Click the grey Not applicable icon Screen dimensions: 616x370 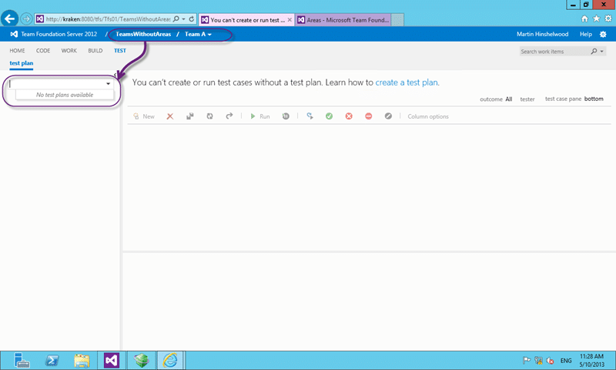[388, 116]
